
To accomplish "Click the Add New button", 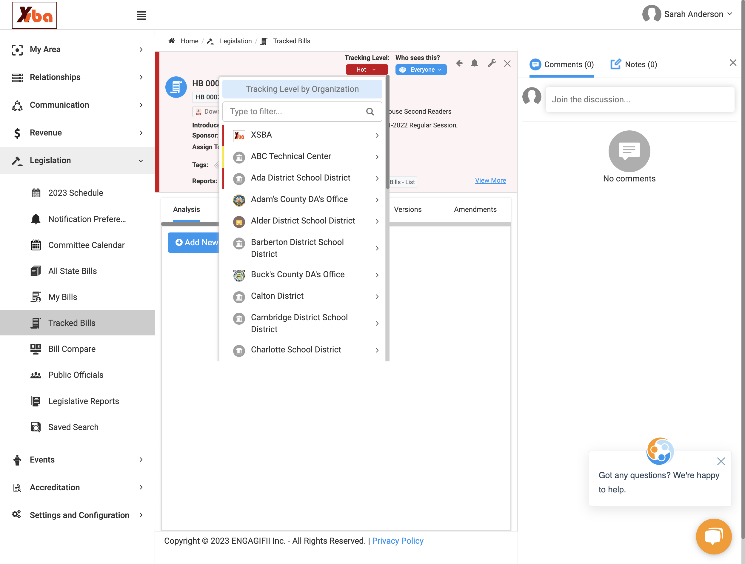I will click(x=194, y=242).
